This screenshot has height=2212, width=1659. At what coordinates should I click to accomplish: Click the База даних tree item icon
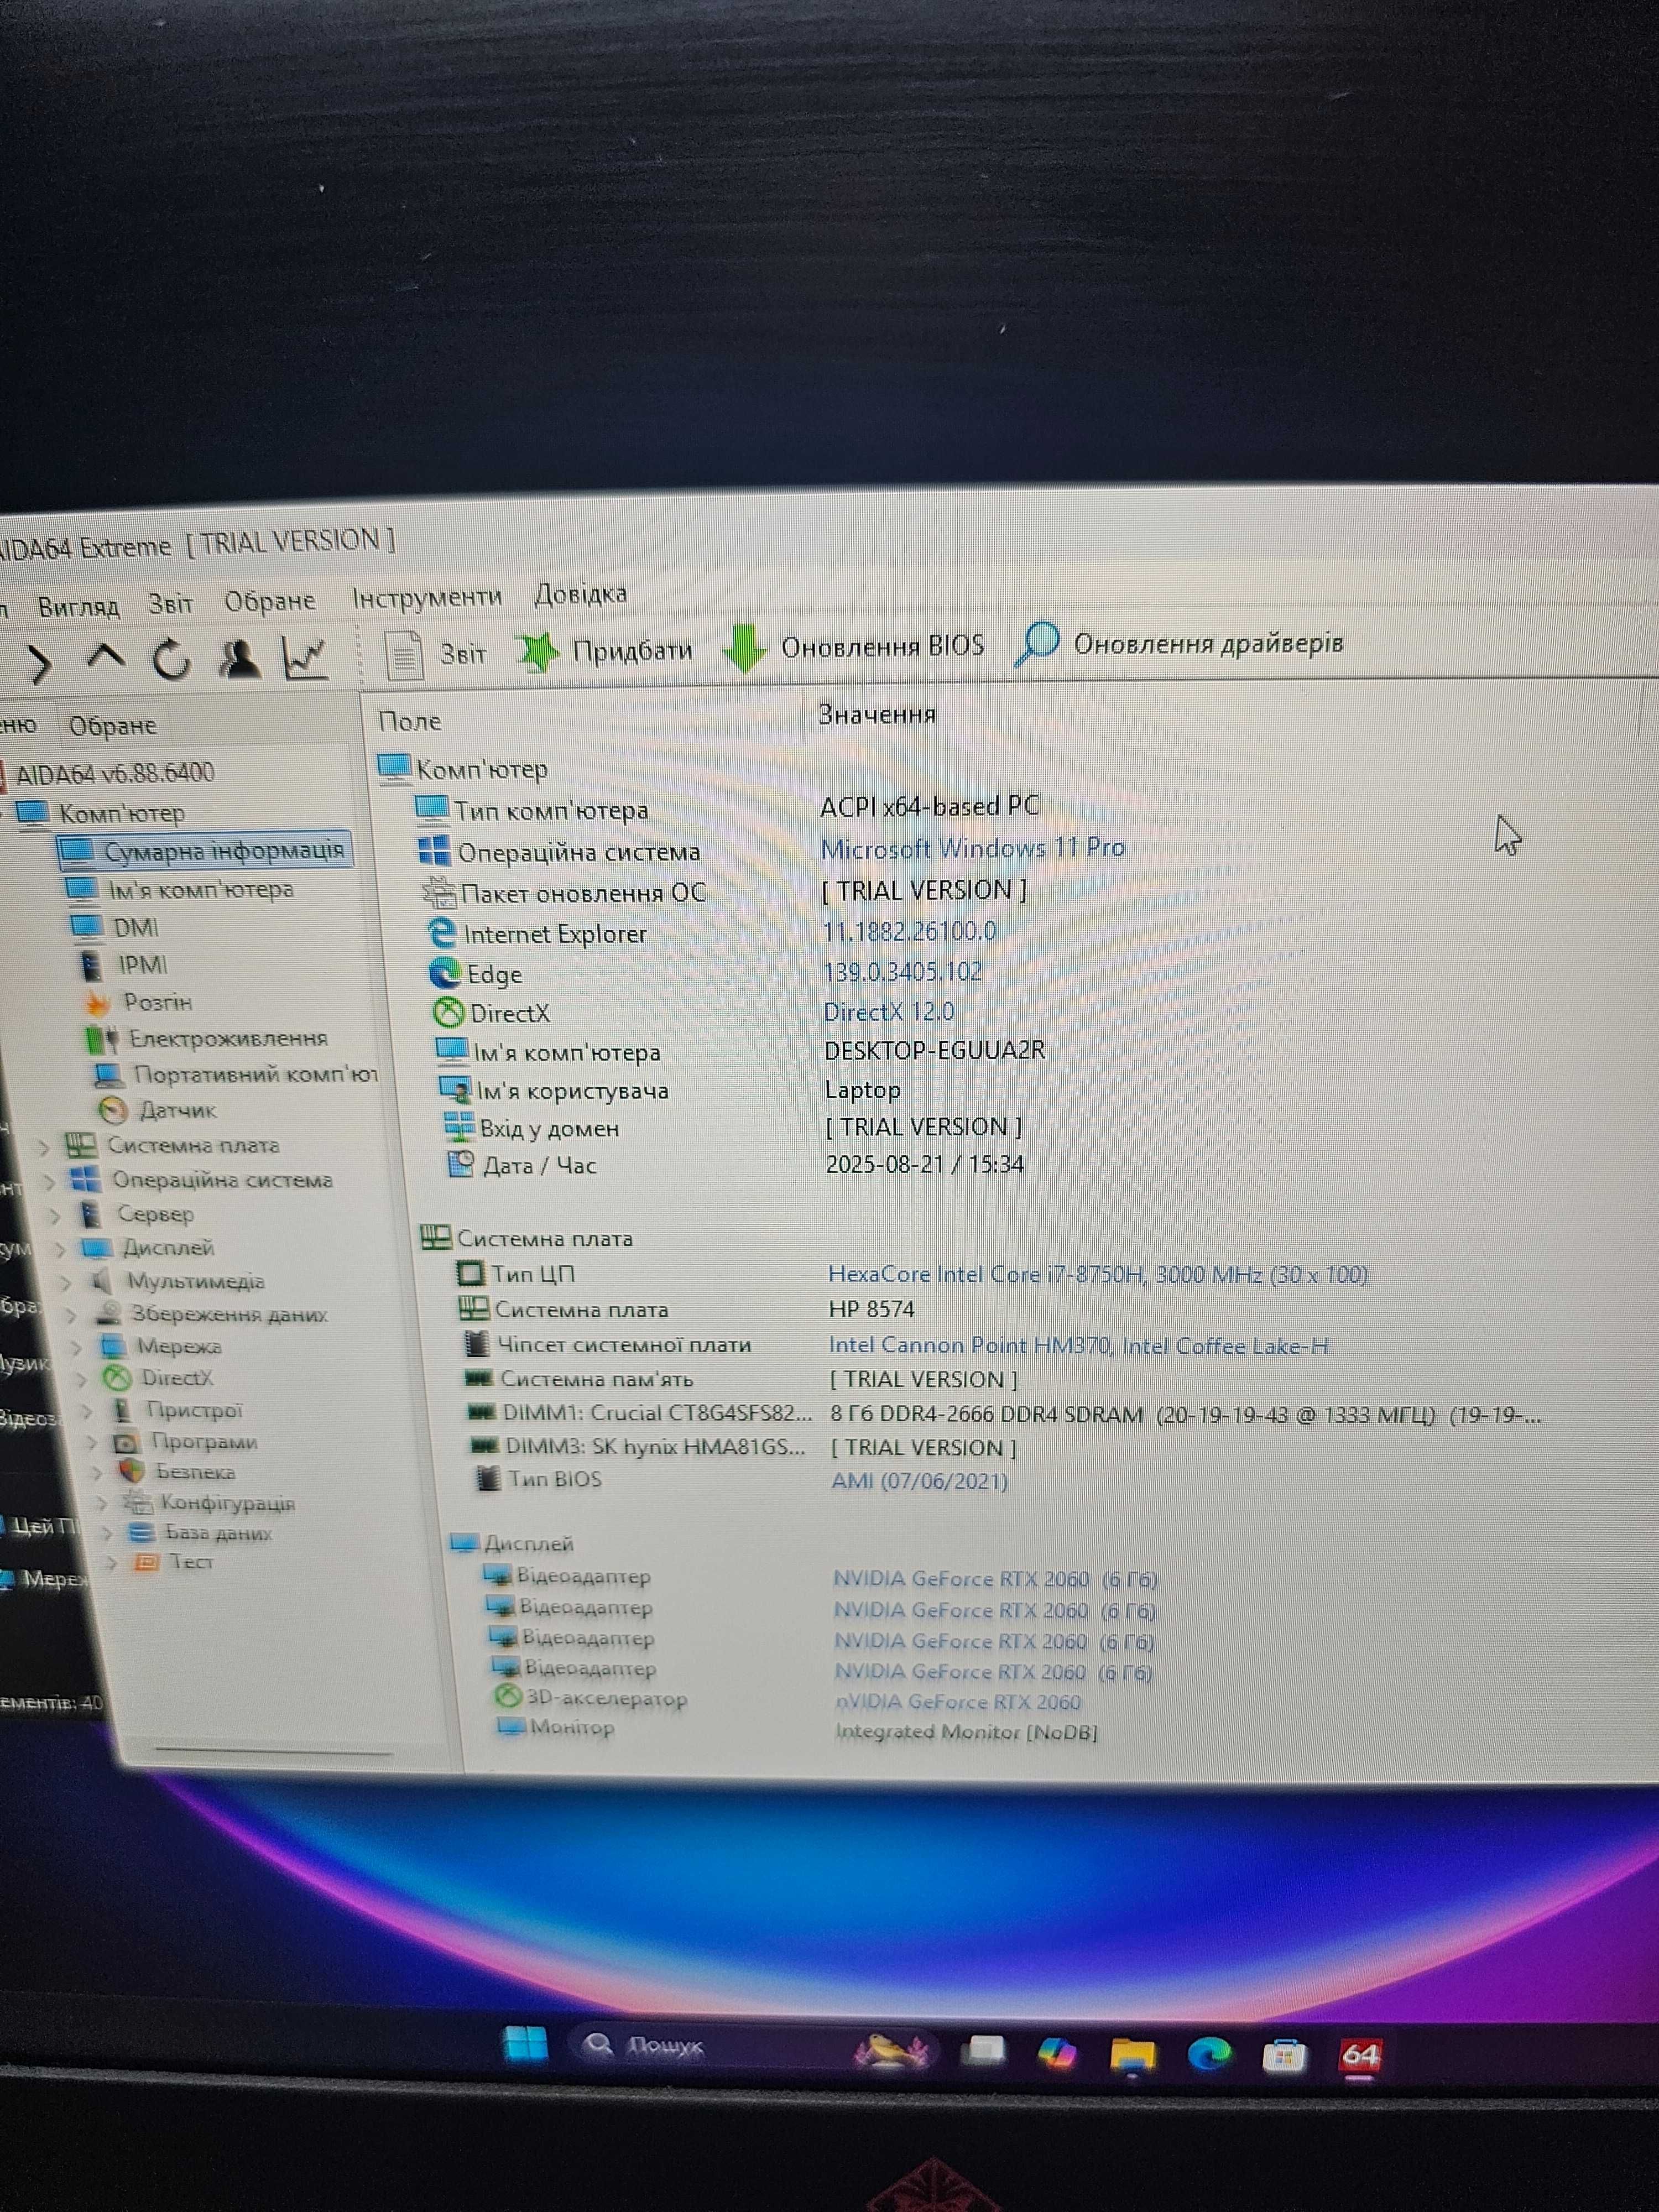point(141,1532)
